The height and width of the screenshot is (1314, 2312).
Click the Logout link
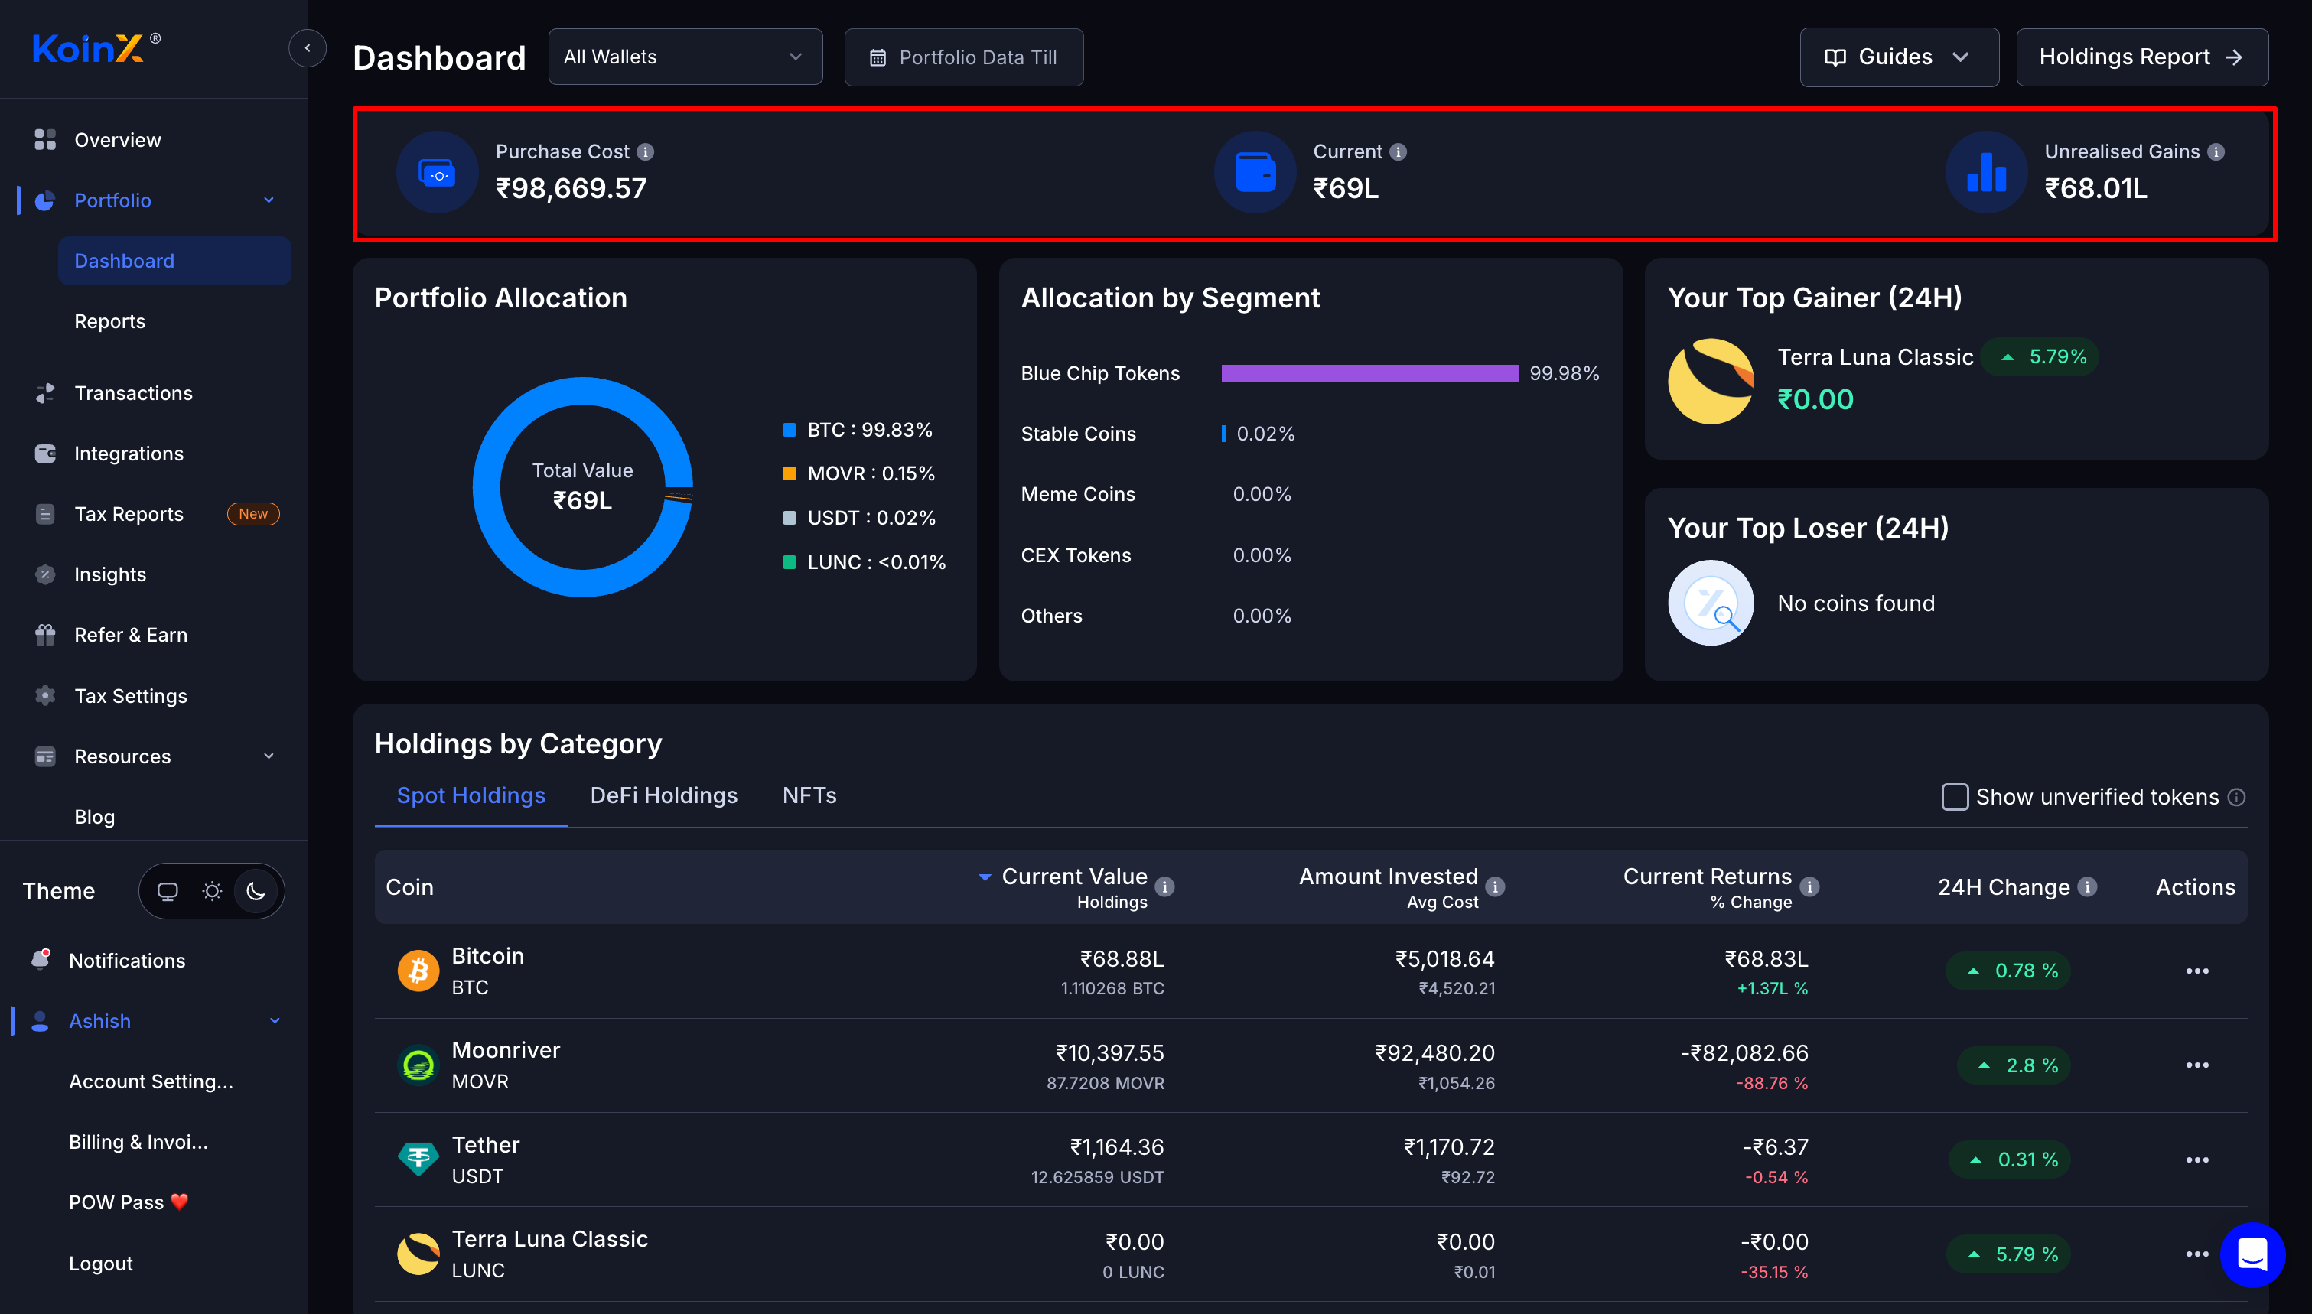click(x=100, y=1263)
